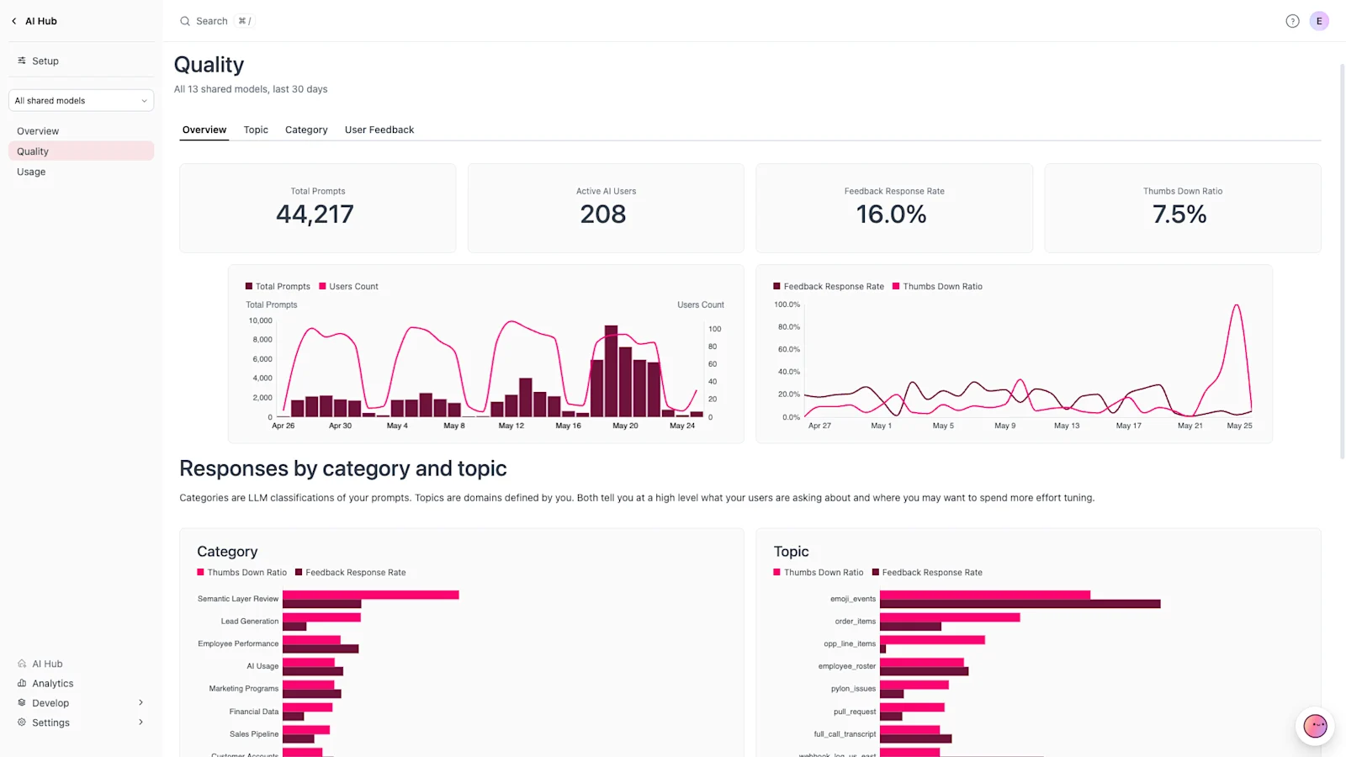Viewport: 1346px width, 757px height.
Task: Toggle Users Count legend swatch
Action: click(322, 286)
